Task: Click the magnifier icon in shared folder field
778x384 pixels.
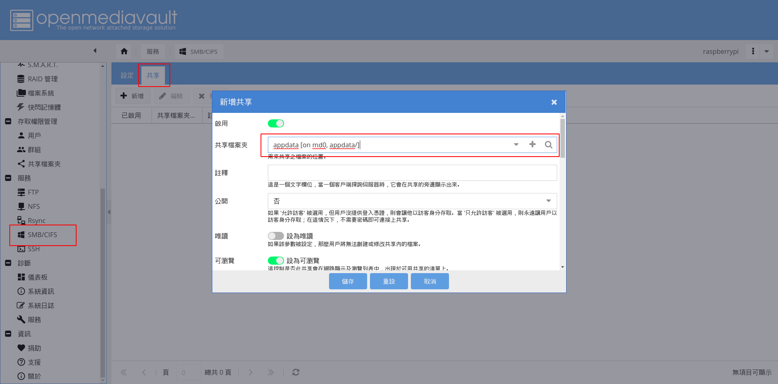Action: coord(548,144)
